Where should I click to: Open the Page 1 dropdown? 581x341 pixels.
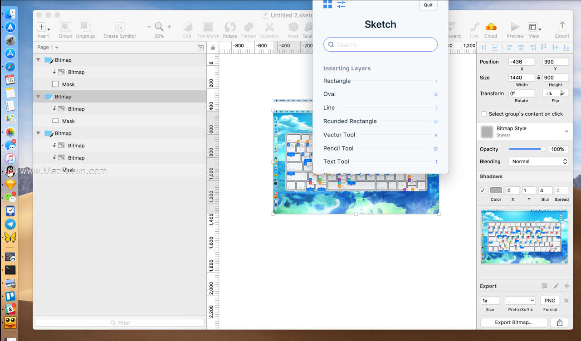[x=48, y=47]
